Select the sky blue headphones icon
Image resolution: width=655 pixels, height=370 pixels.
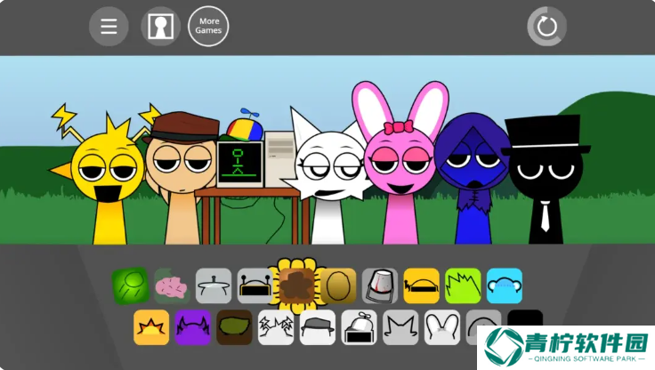tap(505, 286)
